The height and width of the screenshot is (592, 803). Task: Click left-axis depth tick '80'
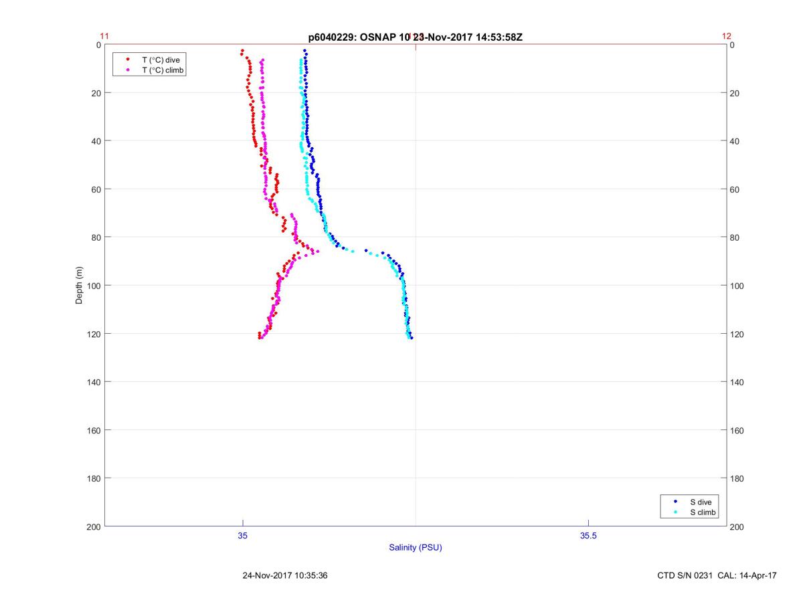pyautogui.click(x=96, y=237)
